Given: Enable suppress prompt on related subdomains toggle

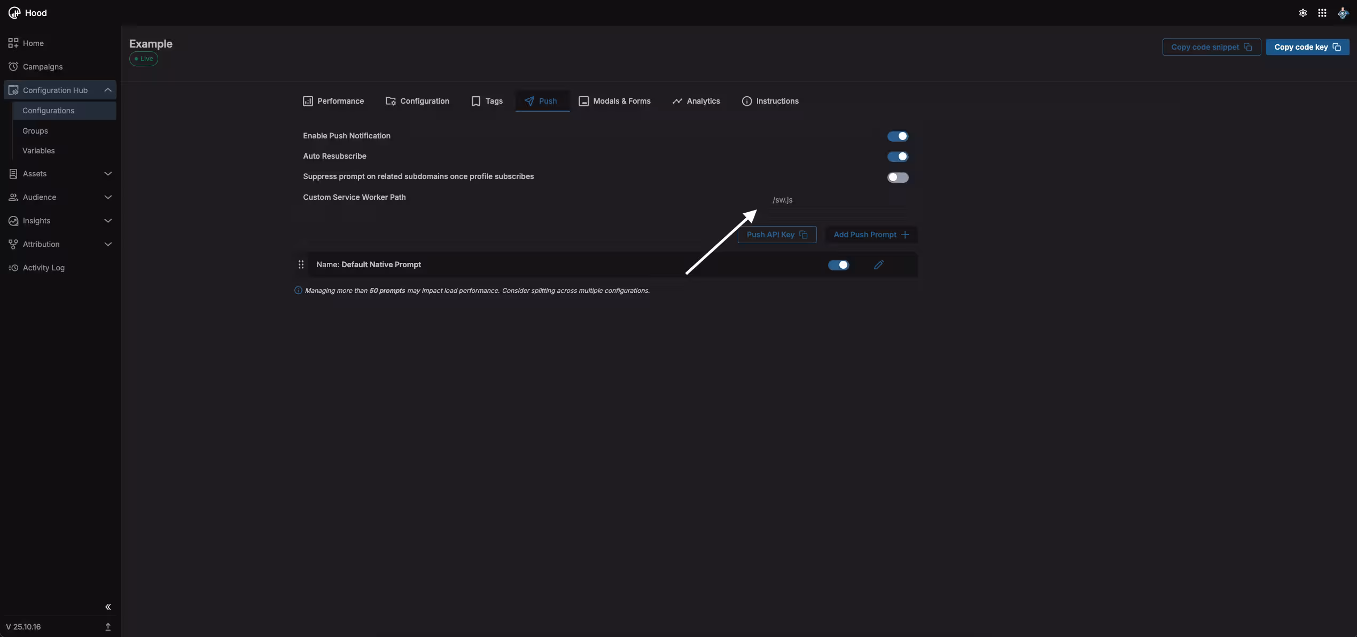Looking at the screenshot, I should (898, 177).
